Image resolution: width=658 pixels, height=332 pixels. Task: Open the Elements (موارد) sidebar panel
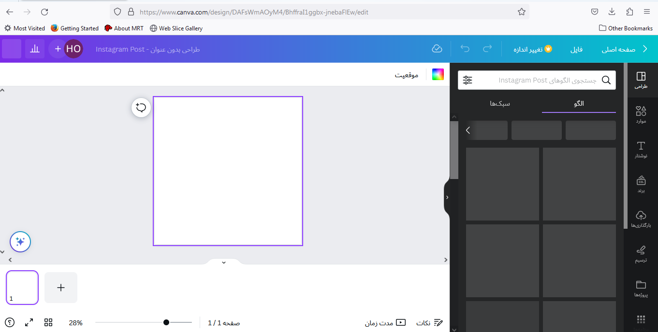(x=641, y=115)
